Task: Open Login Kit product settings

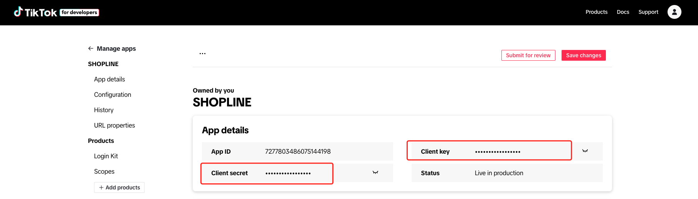Action: (106, 156)
